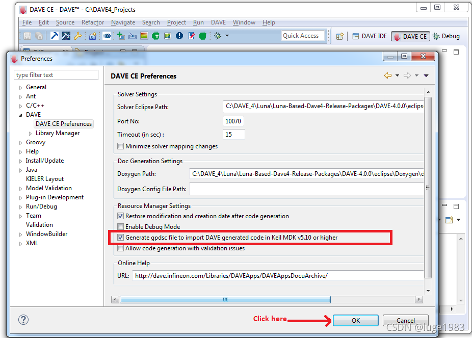Screen dimensions: 472x338
Task: Click the yellow wrench toolbar icon
Action: coord(77,36)
